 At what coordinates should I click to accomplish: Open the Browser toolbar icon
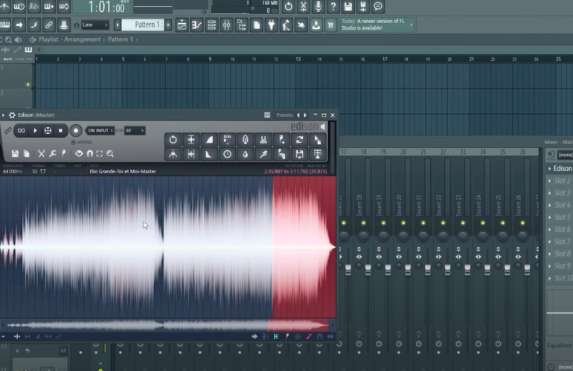pyautogui.click(x=242, y=25)
